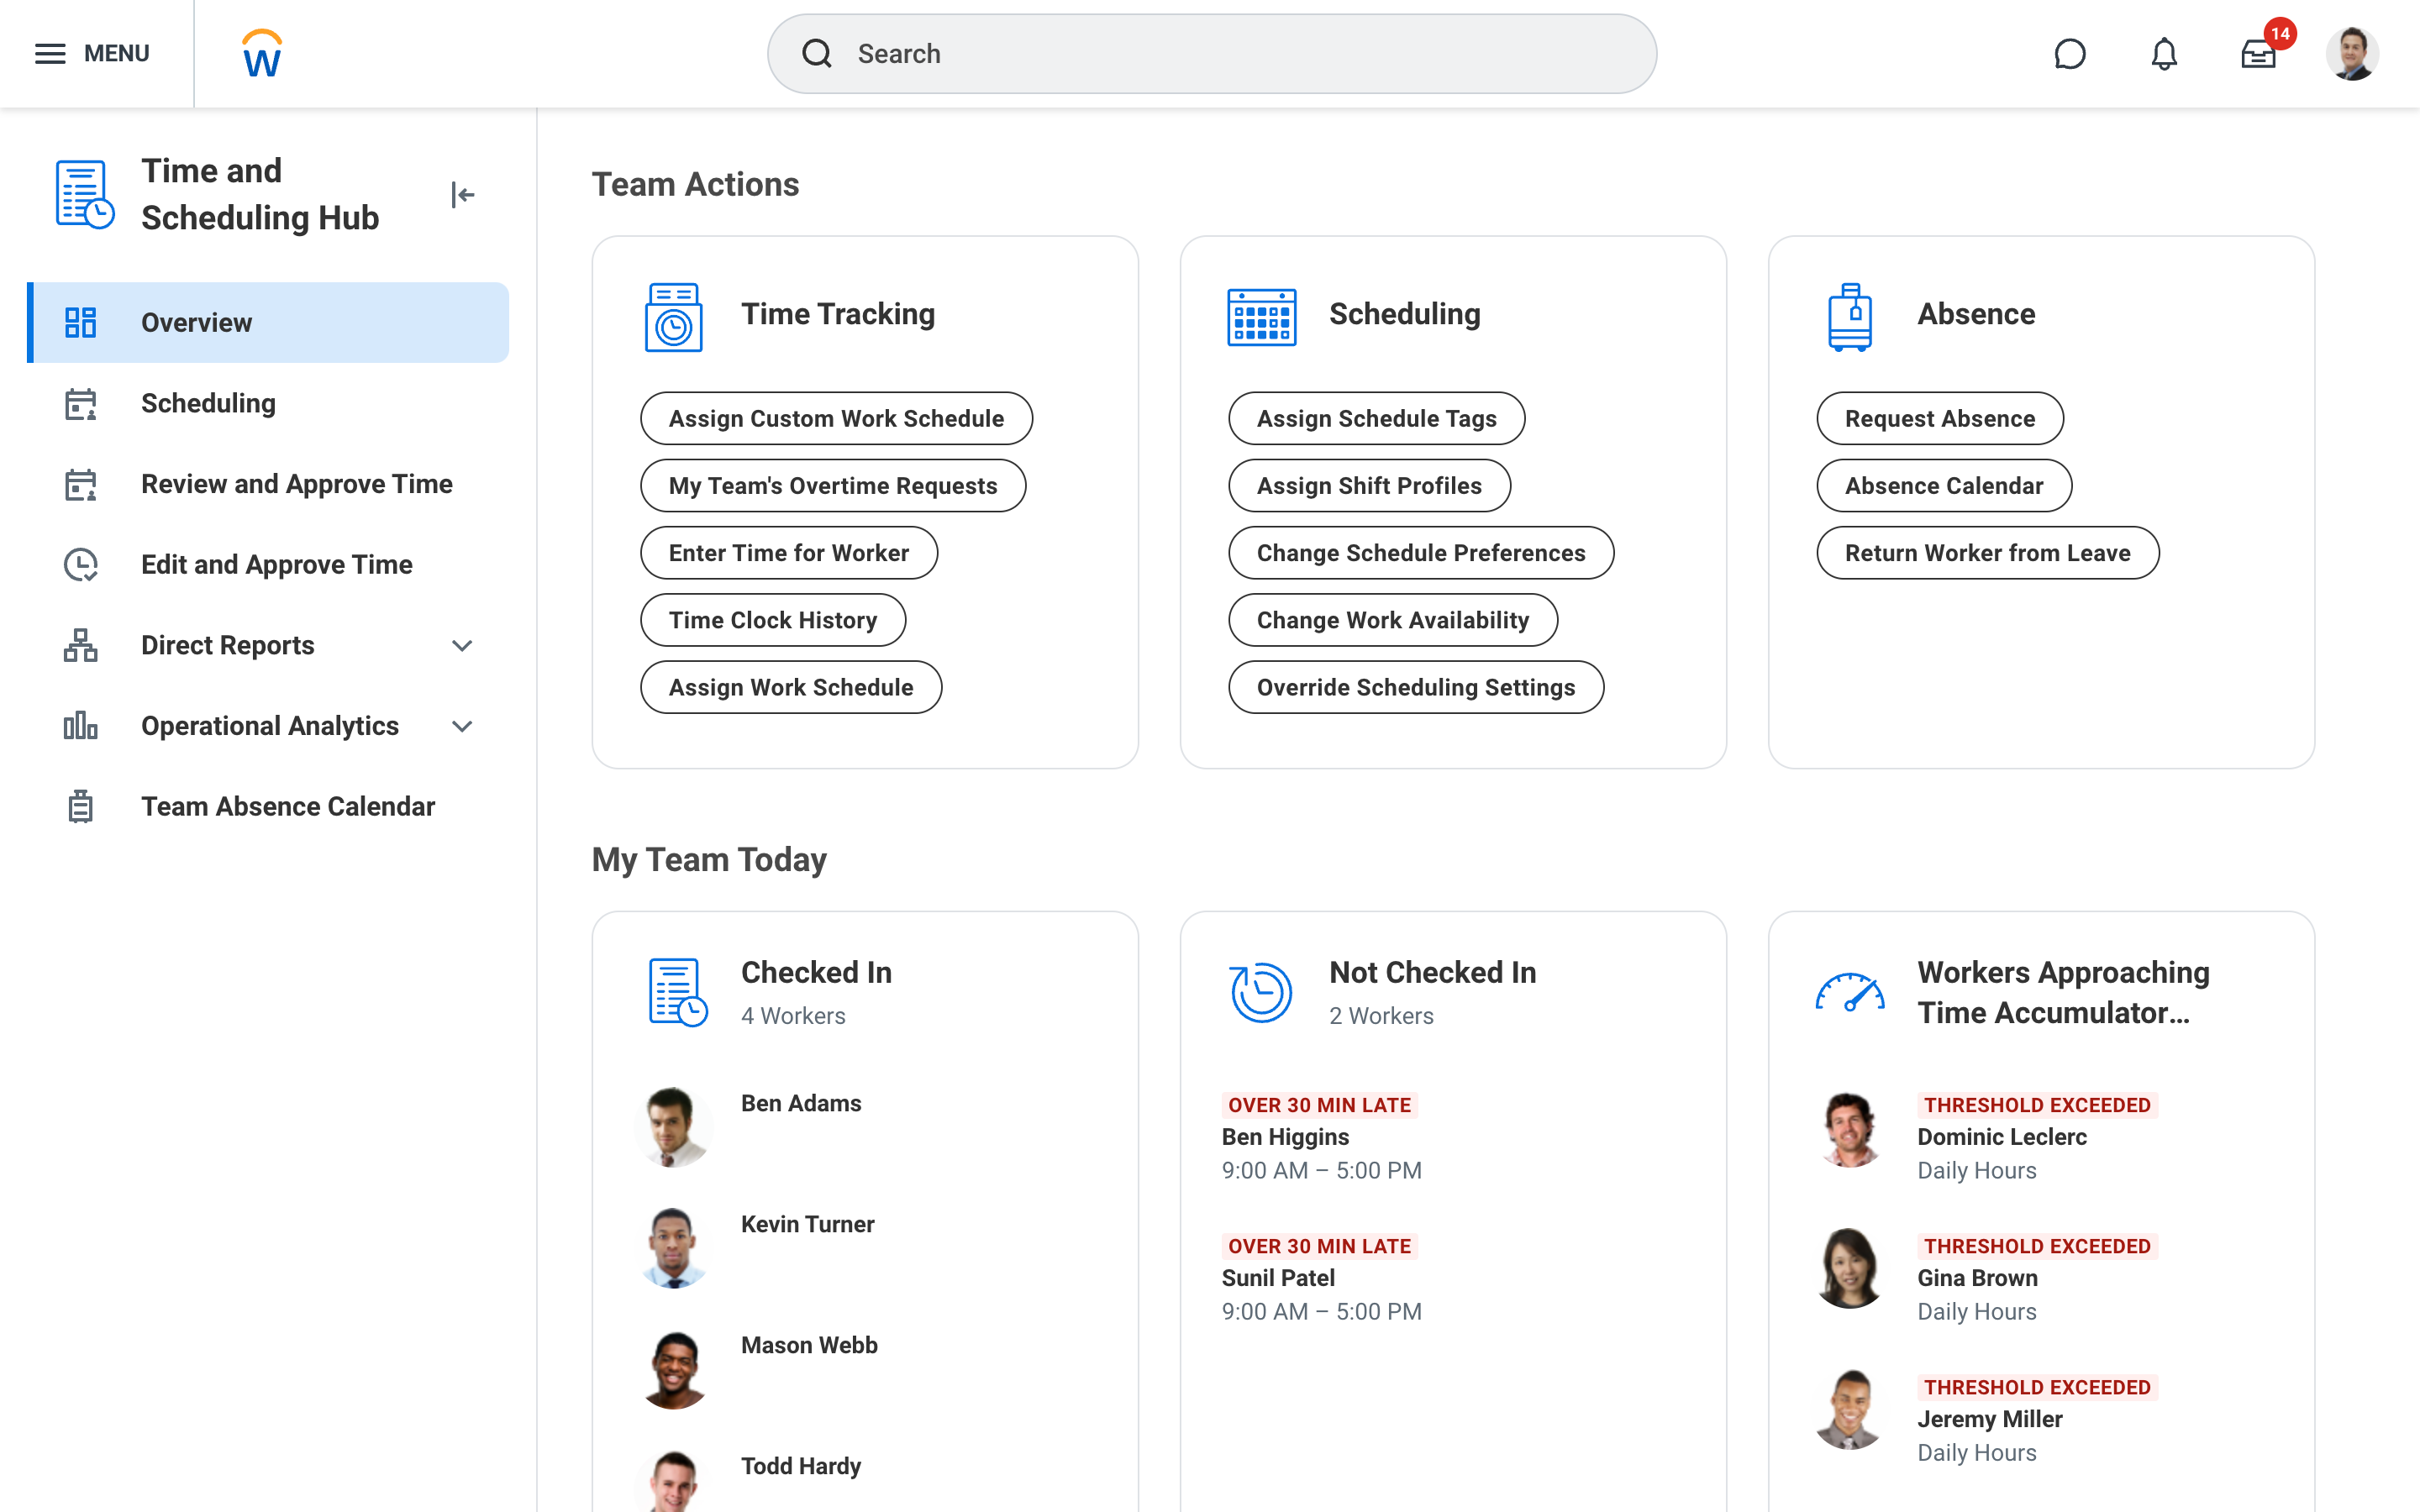Open the notifications bell

(x=2163, y=53)
